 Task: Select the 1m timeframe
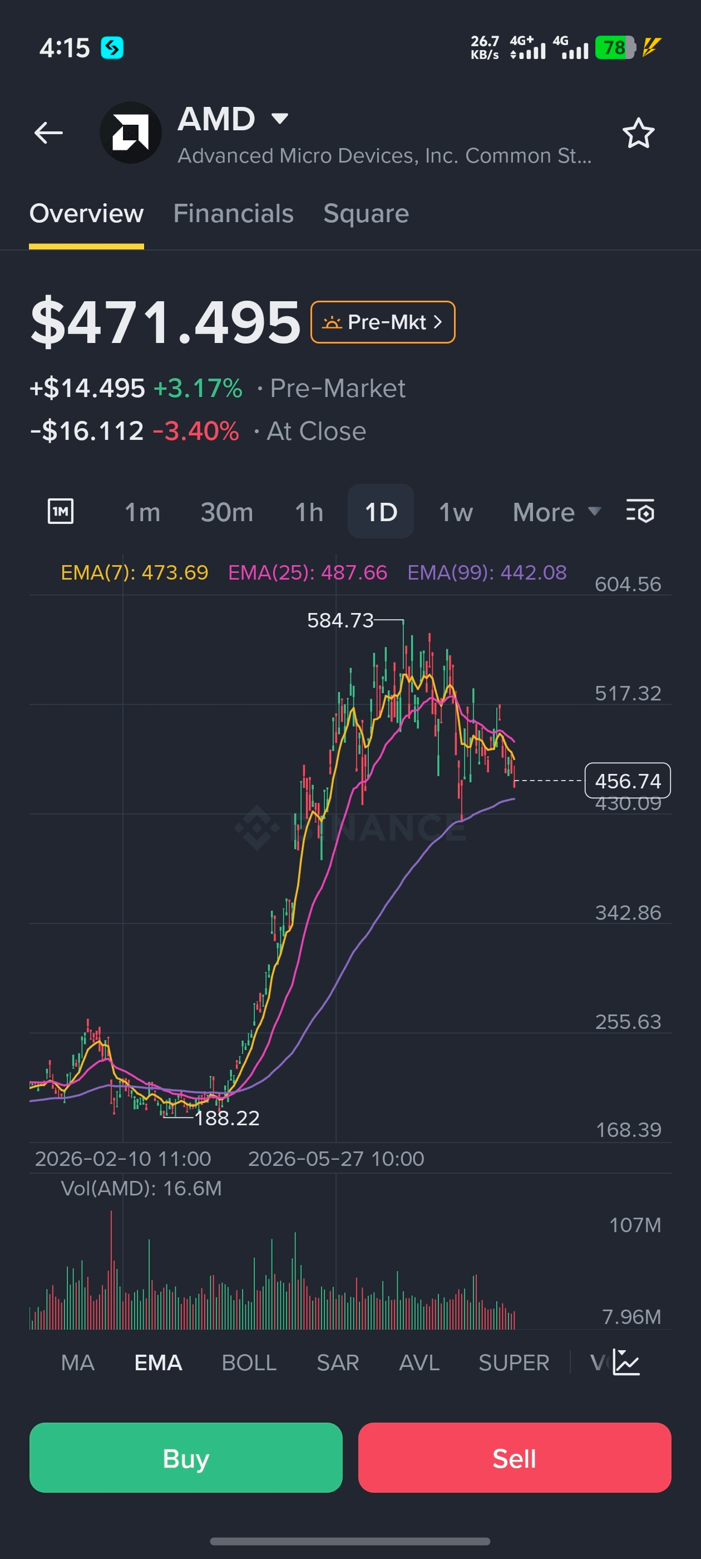(x=142, y=512)
